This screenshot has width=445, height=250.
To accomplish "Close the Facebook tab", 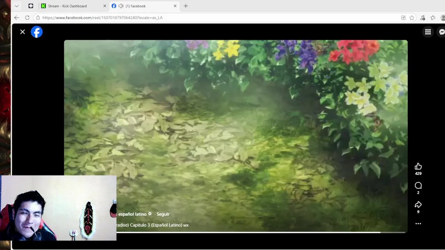I will (175, 6).
